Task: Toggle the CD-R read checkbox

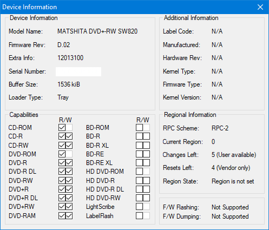Action: pos(62,136)
